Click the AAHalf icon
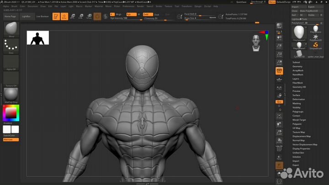This screenshot has height=185, width=329. 279,63
